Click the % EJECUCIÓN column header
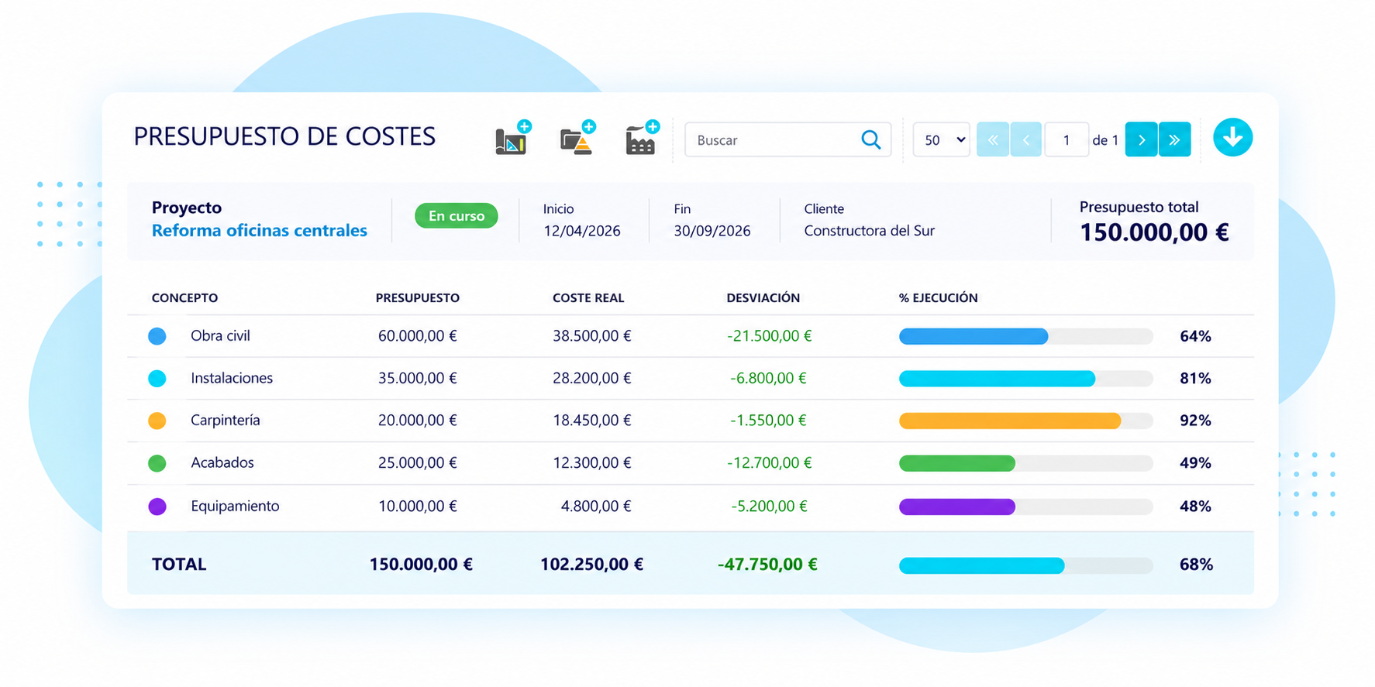The width and height of the screenshot is (1375, 687). pos(939,298)
